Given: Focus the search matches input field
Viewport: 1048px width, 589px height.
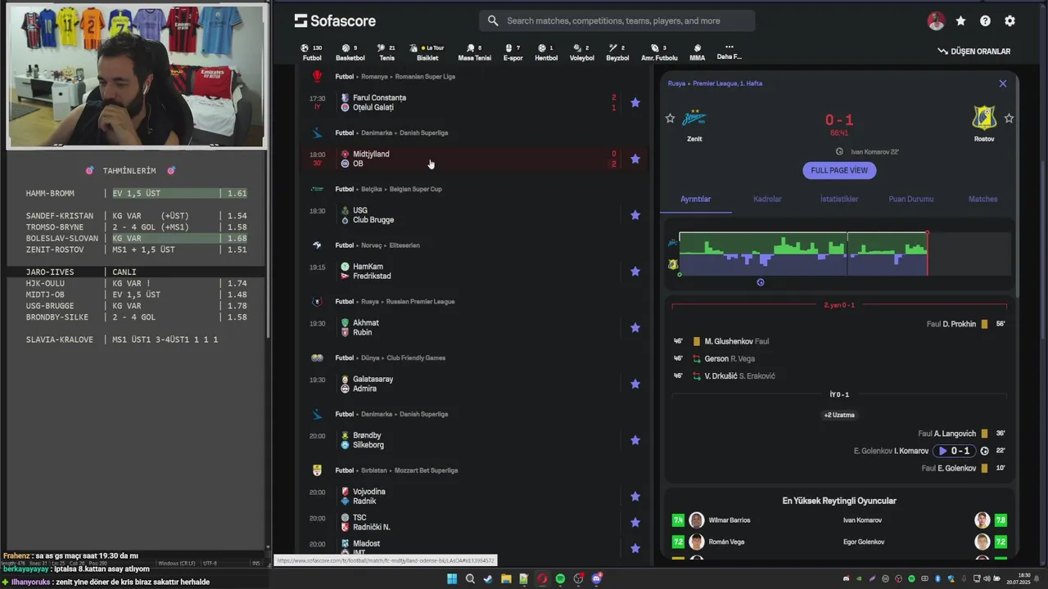Looking at the screenshot, I should coord(617,20).
